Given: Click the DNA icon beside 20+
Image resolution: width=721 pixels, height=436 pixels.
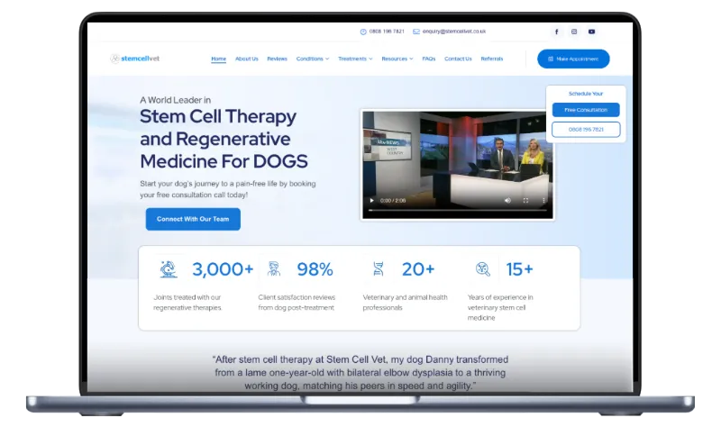Looking at the screenshot, I should [x=379, y=268].
